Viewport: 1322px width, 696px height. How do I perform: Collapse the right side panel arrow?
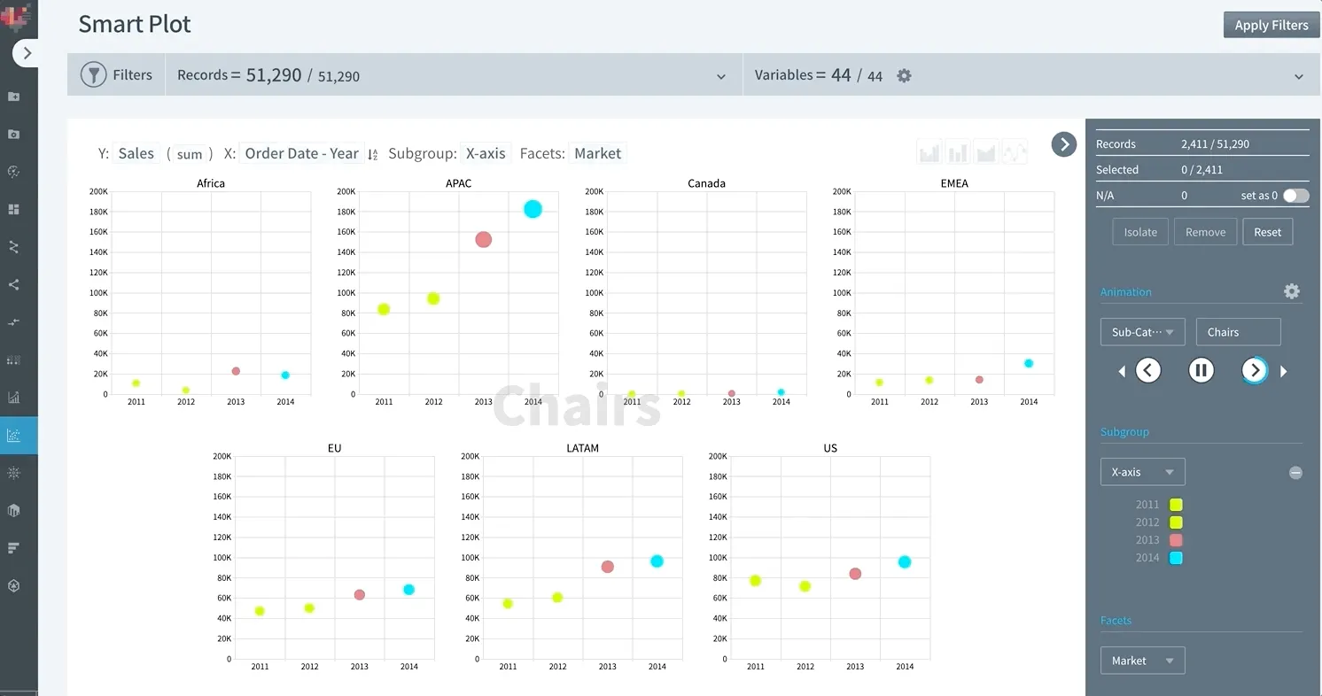click(x=1064, y=144)
